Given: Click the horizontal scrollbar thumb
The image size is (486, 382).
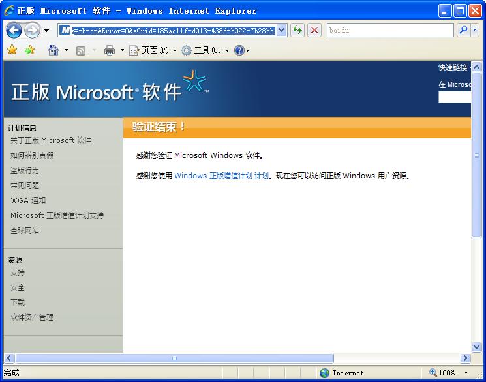Looking at the screenshot, I should click(174, 358).
